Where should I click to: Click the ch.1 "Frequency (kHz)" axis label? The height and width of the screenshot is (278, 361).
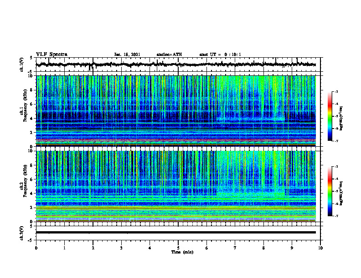[x=26, y=105]
